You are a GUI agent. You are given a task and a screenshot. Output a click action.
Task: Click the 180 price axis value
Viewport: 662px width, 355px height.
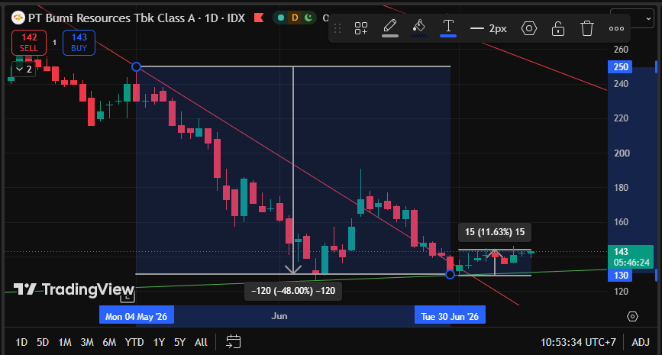pyautogui.click(x=621, y=187)
